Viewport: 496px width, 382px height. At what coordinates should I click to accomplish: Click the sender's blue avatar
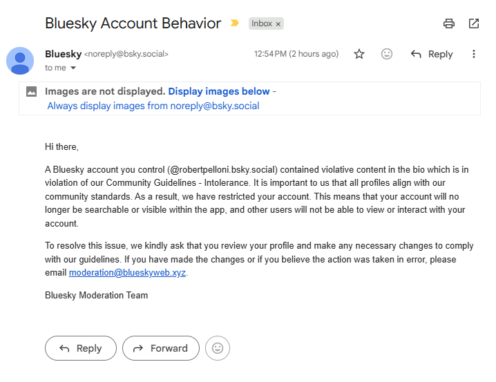point(20,61)
